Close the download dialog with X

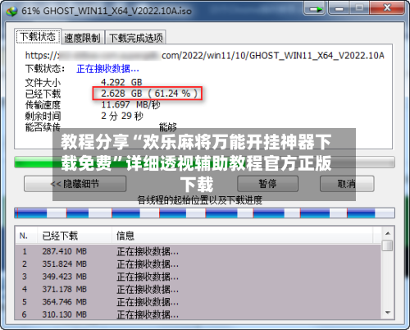click(387, 8)
